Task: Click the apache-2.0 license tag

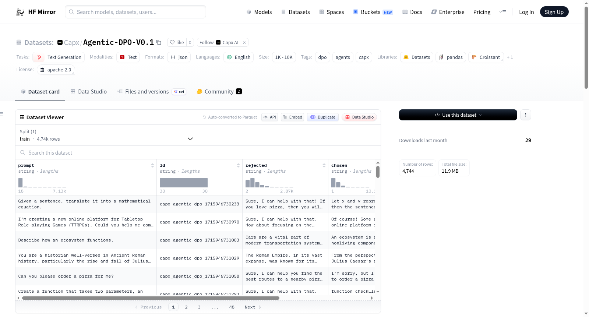Action: (x=56, y=70)
